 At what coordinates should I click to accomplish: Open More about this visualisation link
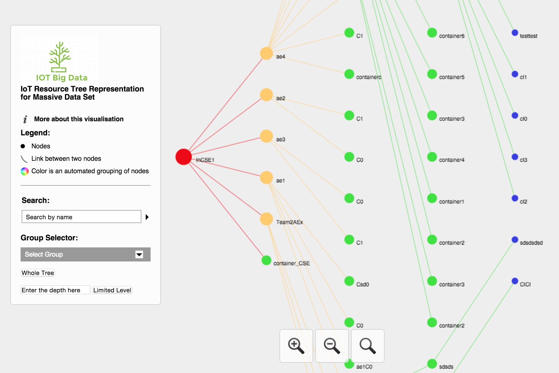tap(79, 119)
